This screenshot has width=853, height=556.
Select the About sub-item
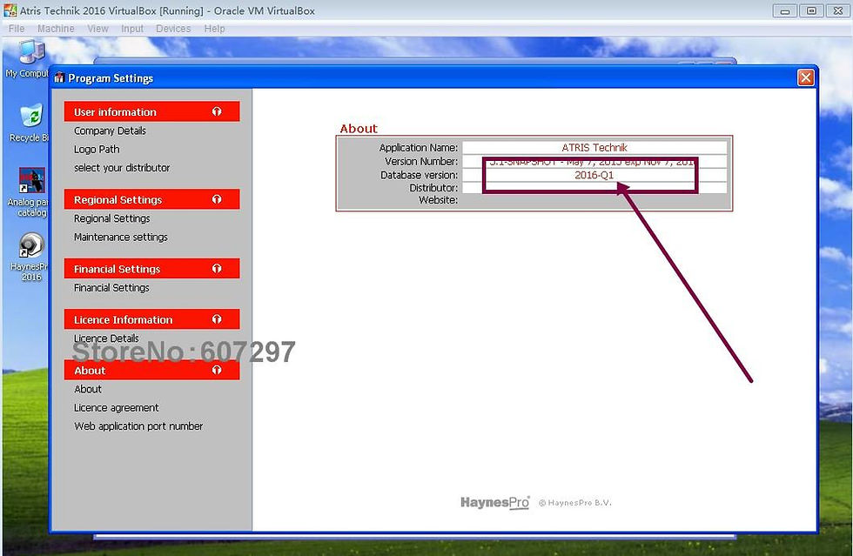pyautogui.click(x=88, y=389)
